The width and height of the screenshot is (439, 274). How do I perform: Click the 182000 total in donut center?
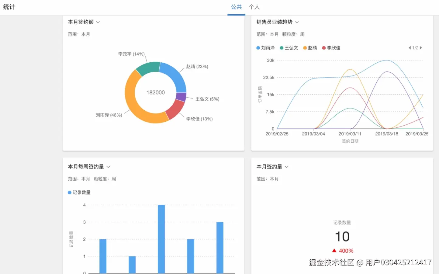coord(156,92)
